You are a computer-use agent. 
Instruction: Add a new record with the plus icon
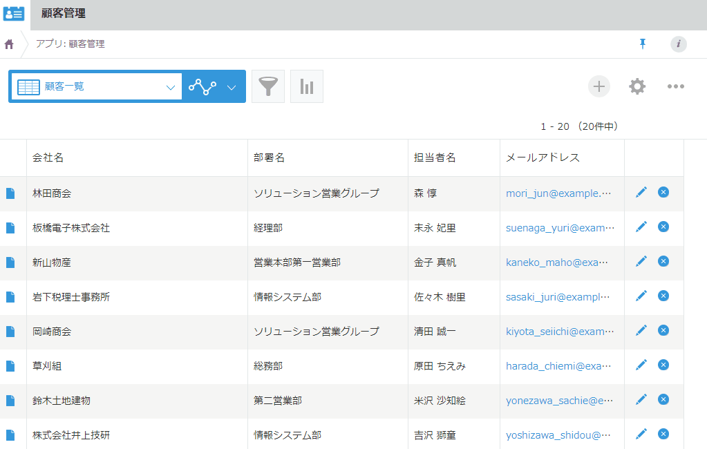coord(598,86)
